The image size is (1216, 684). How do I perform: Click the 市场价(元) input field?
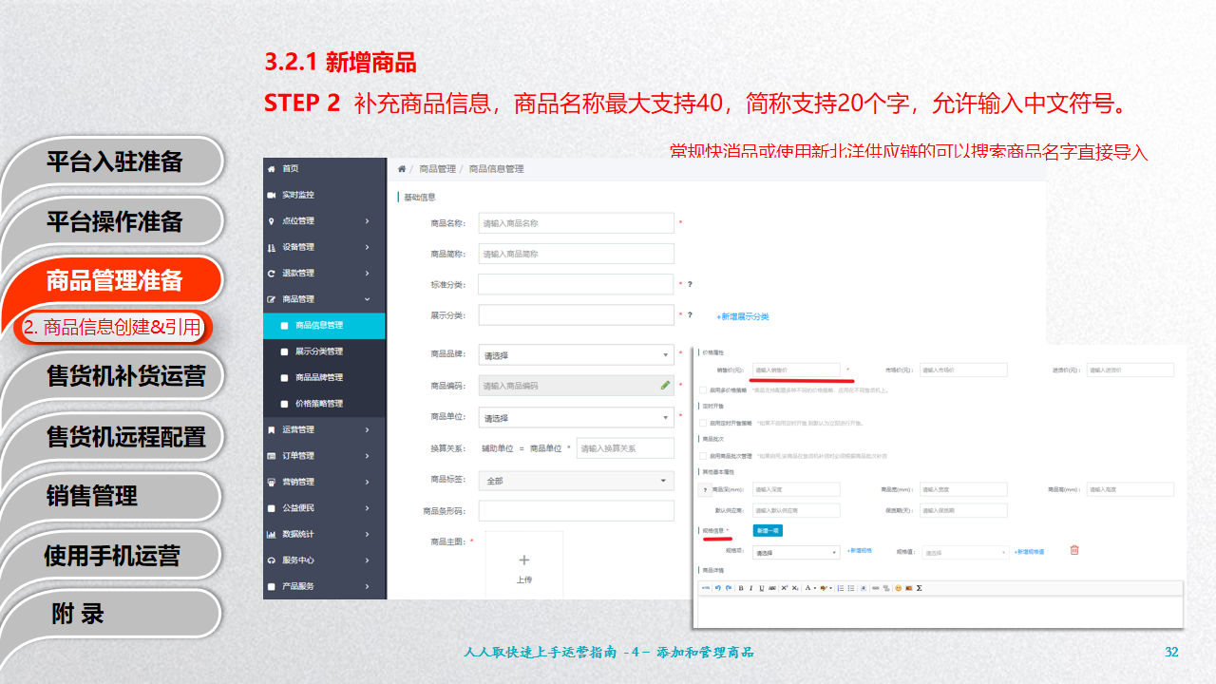[x=964, y=370]
